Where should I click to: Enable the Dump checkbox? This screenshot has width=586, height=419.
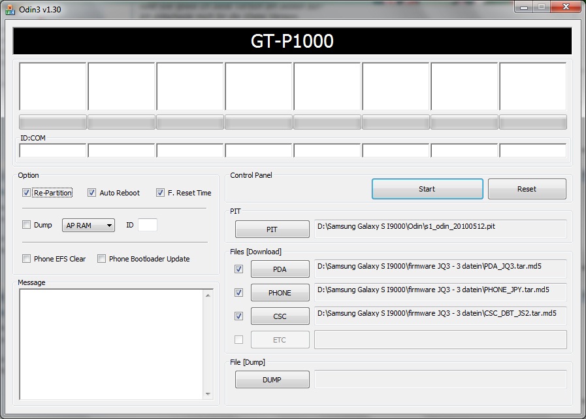point(26,225)
